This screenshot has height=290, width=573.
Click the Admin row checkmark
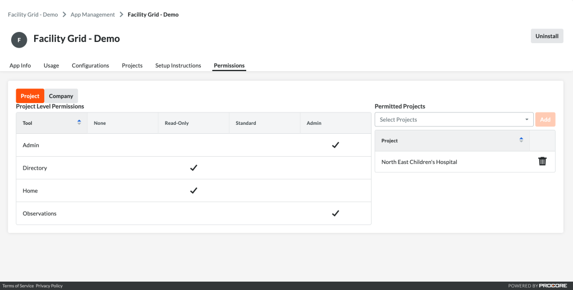[335, 145]
